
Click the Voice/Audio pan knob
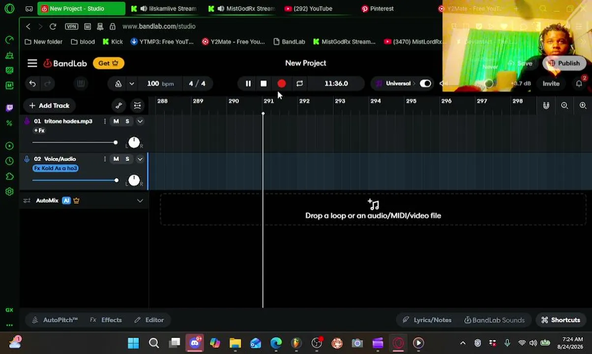click(134, 180)
